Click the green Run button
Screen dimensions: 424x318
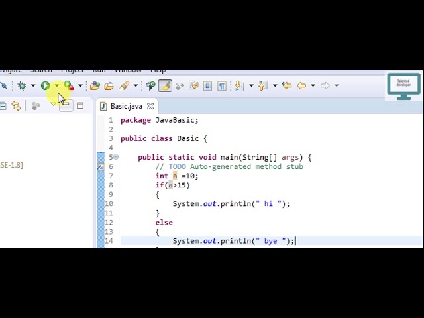tap(45, 85)
